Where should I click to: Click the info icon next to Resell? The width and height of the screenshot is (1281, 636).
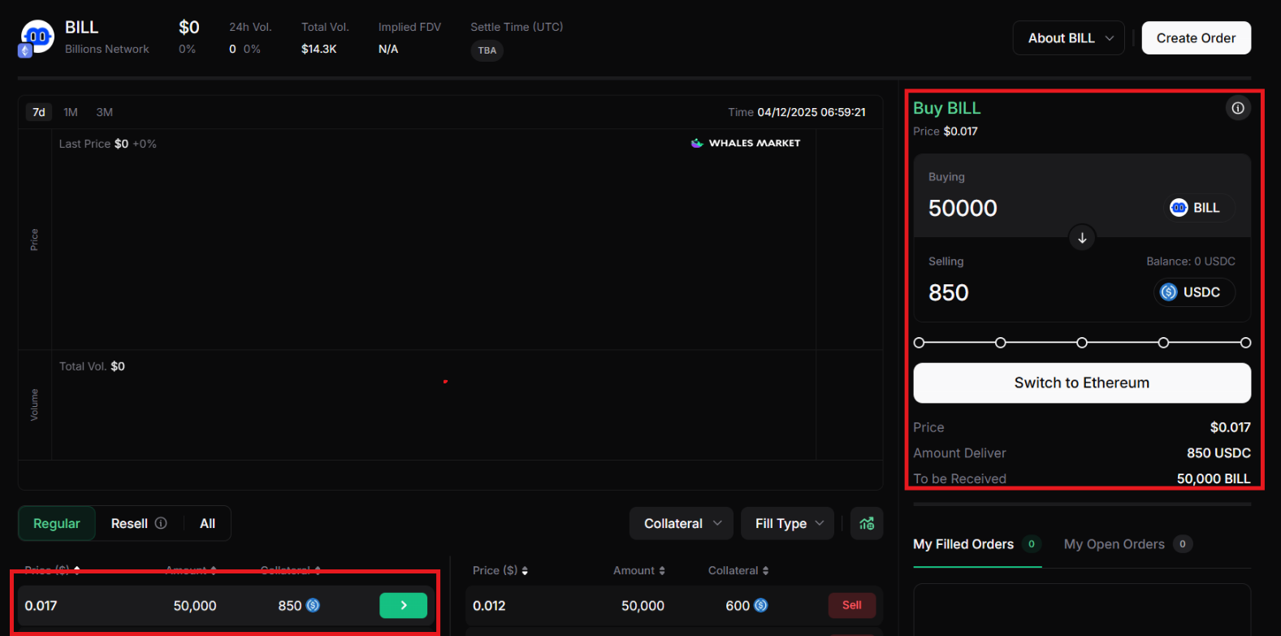click(161, 523)
